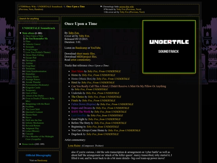
Task: Open Home (Music Box) track reference
Action: coord(82,79)
